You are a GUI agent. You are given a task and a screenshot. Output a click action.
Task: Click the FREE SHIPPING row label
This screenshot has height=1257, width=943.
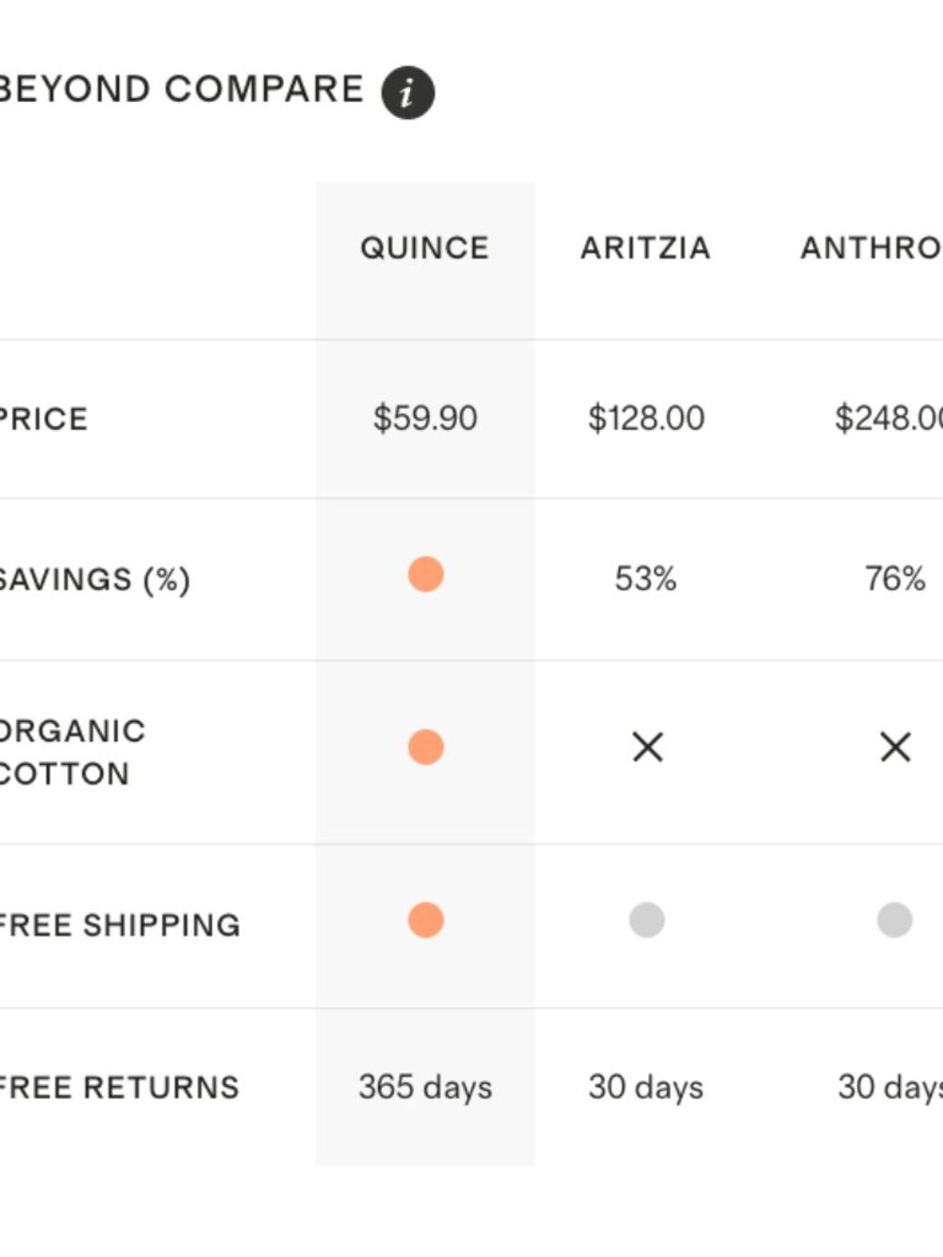point(120,925)
